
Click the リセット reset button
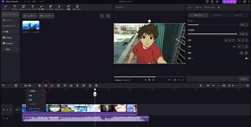click(244, 79)
